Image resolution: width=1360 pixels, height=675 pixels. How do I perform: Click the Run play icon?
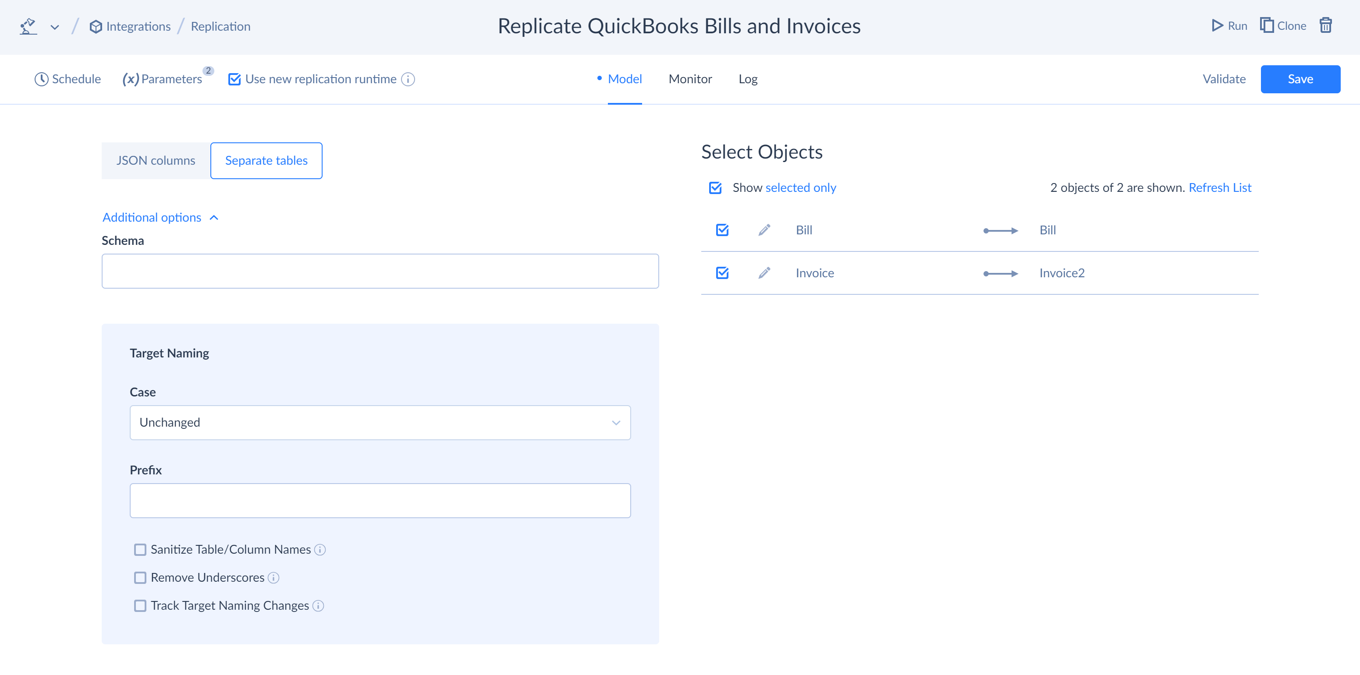pyautogui.click(x=1217, y=25)
